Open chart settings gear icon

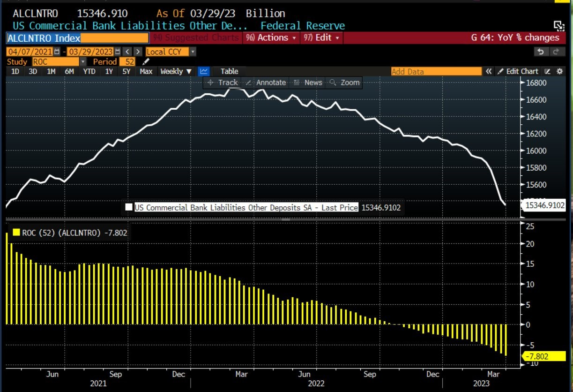pos(559,71)
